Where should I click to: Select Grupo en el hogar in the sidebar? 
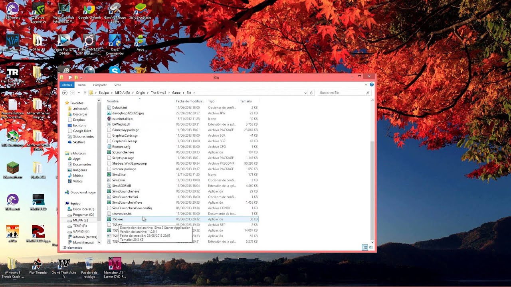(83, 192)
